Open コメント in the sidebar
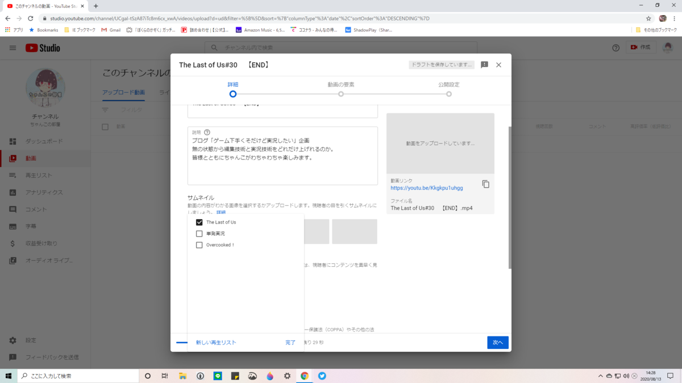The image size is (682, 383). [45, 209]
